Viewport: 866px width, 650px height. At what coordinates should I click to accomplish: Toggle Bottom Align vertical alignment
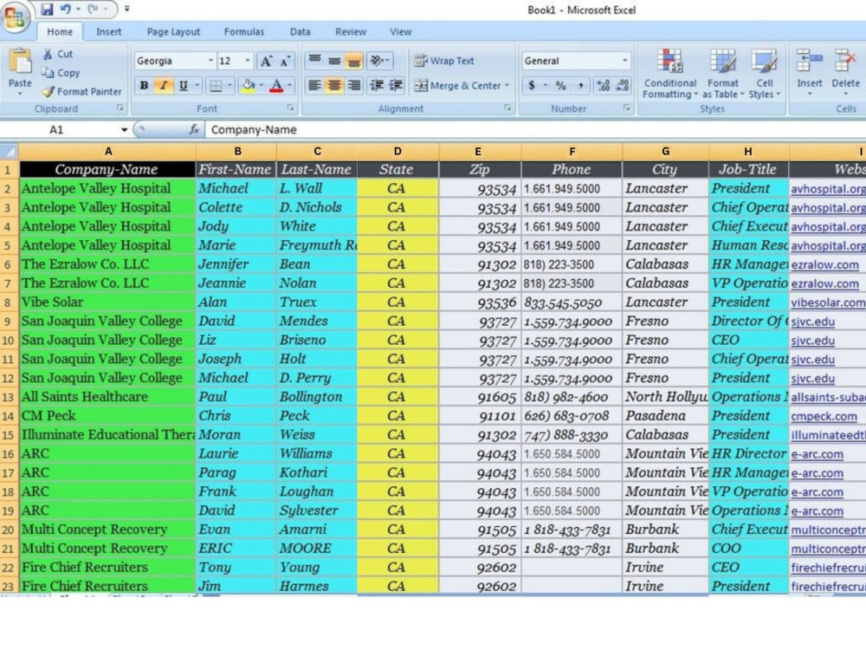tap(353, 61)
